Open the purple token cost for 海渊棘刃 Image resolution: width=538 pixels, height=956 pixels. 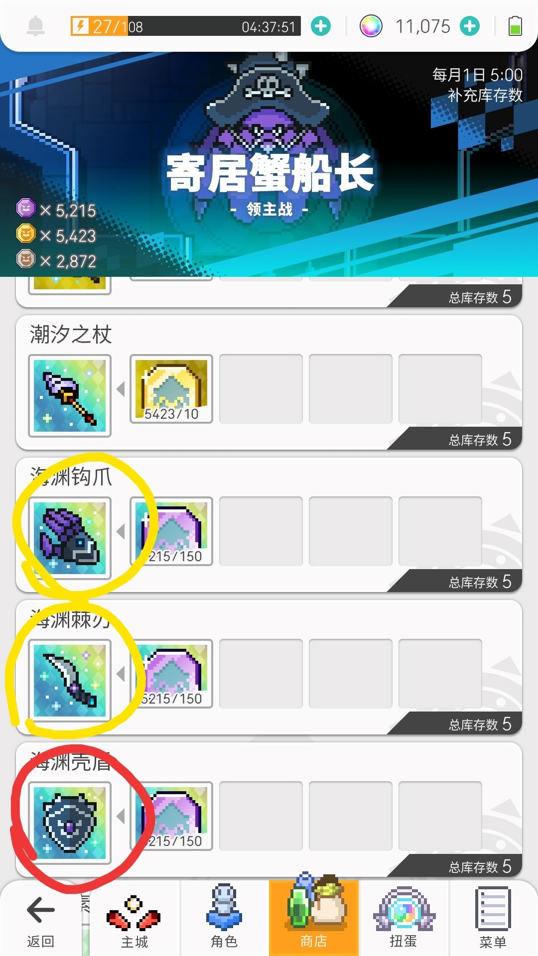point(171,674)
